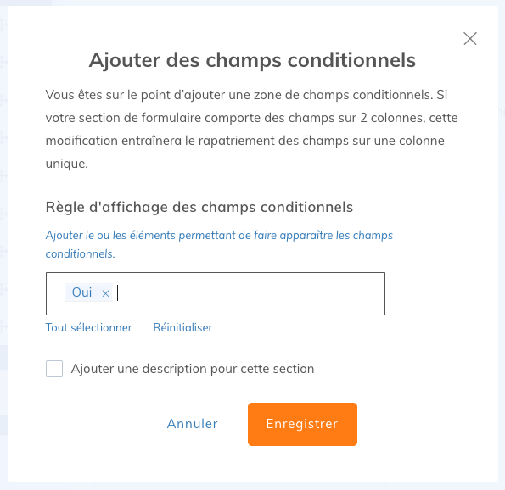The height and width of the screenshot is (490, 505).
Task: Enable 'Ajouter une description pour cette section' checkbox
Action: coord(54,369)
